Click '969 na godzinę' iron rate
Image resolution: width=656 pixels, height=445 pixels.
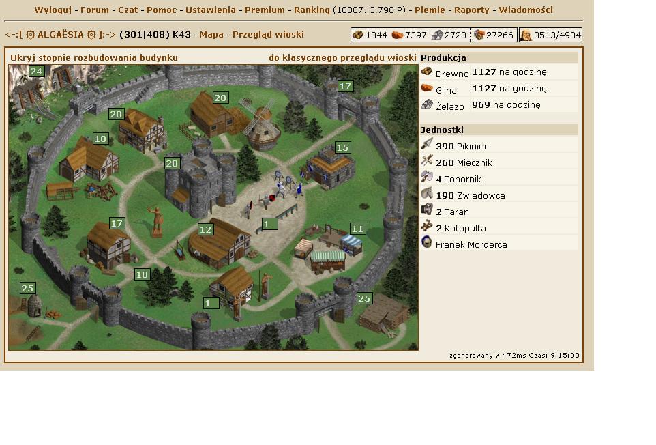506,104
